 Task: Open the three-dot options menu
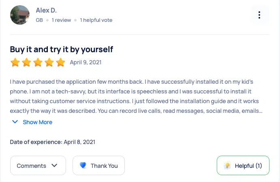tap(259, 15)
